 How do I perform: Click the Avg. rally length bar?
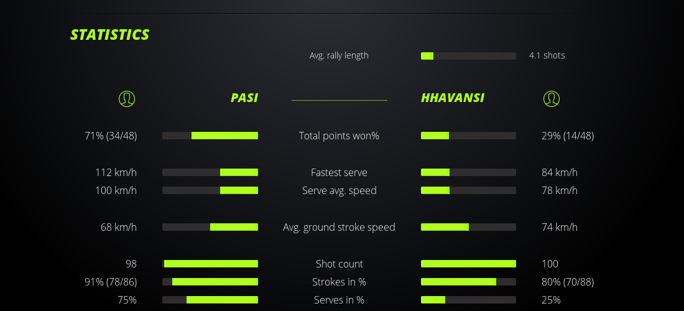point(468,56)
